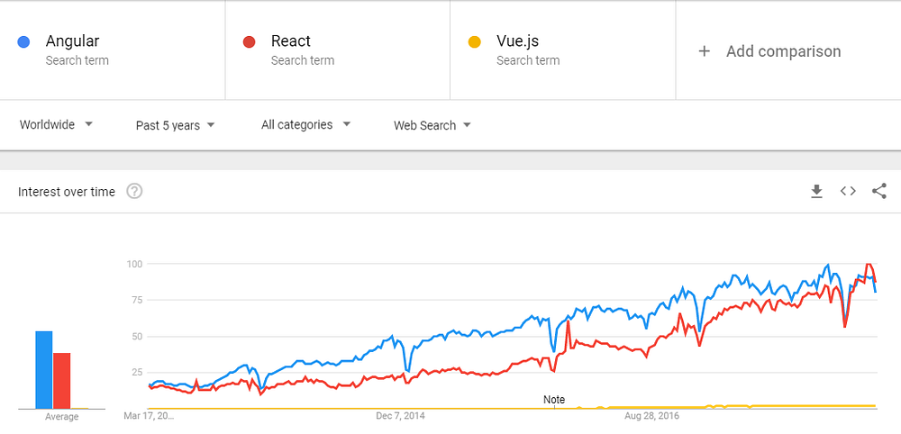
Task: Expand the Past 5 years dropdown
Action: point(175,125)
